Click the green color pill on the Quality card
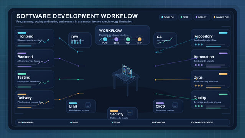The width and height of the screenshot is (245, 138). [223, 94]
